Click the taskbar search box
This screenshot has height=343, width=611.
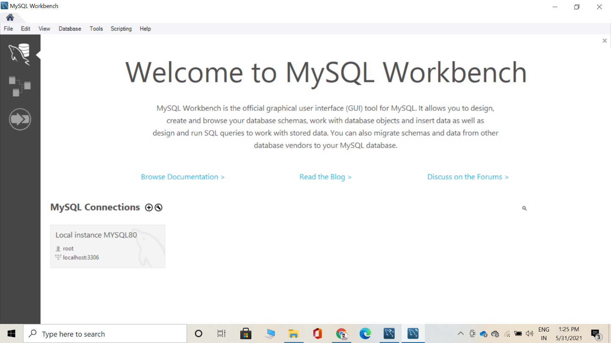[x=105, y=334]
